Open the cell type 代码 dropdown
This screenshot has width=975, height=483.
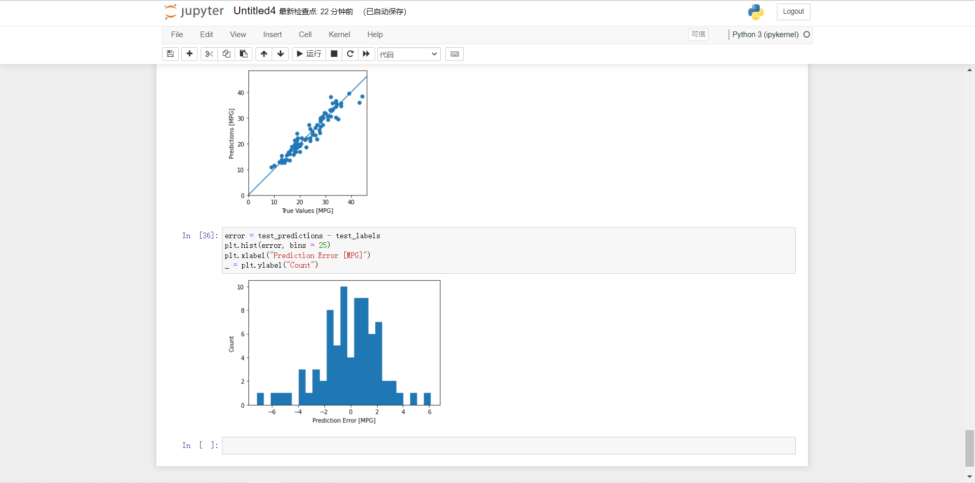[x=409, y=54]
